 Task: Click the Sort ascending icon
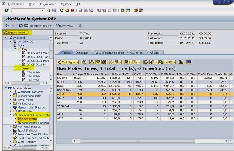click(92, 62)
